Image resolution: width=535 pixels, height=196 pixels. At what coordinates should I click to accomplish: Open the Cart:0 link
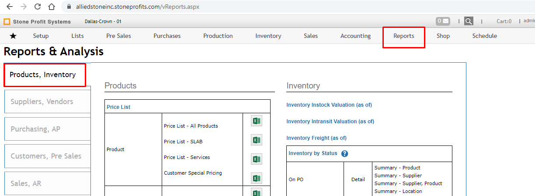click(504, 21)
